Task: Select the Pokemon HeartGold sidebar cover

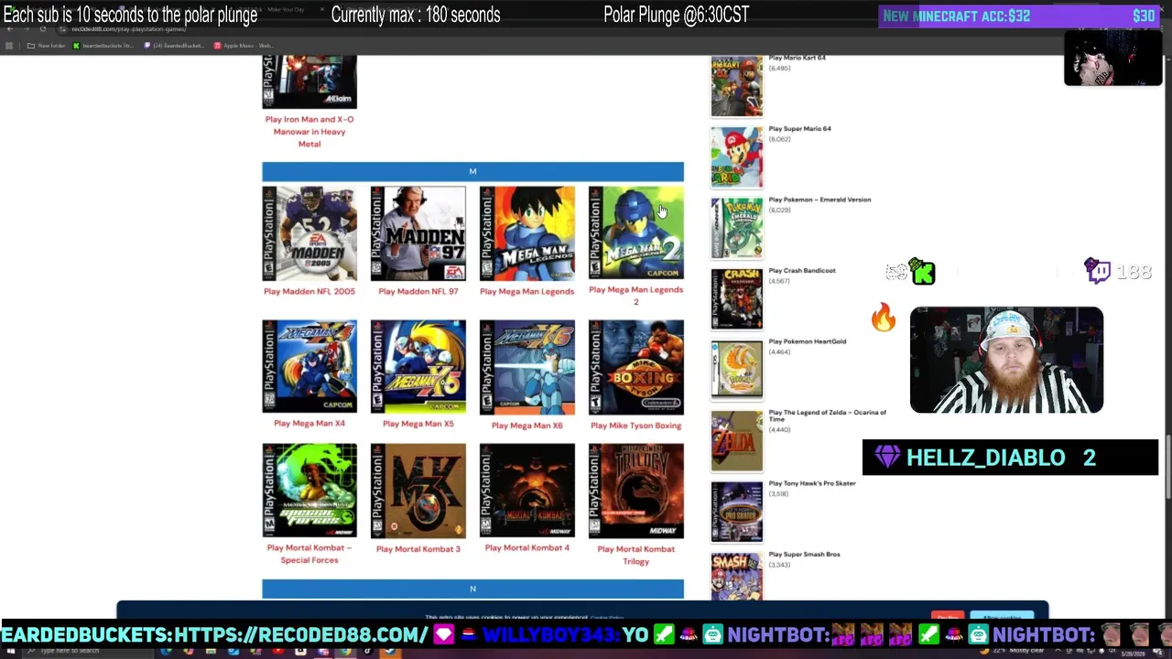Action: (x=737, y=370)
